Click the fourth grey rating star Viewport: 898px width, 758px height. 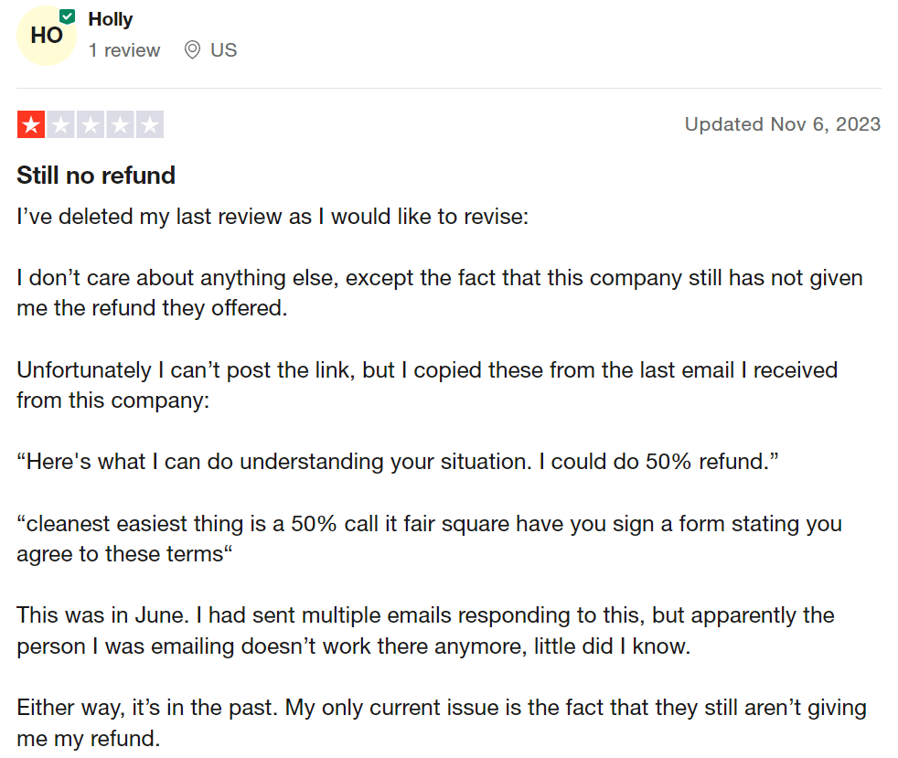click(x=120, y=124)
